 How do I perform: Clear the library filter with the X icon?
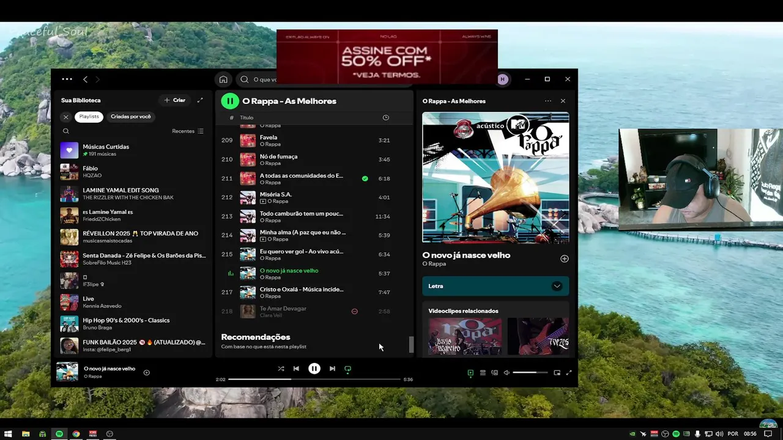[x=66, y=117]
